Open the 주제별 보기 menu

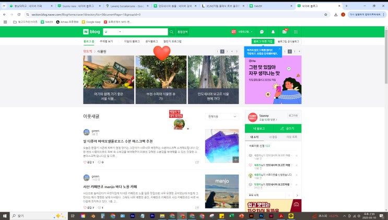click(107, 41)
